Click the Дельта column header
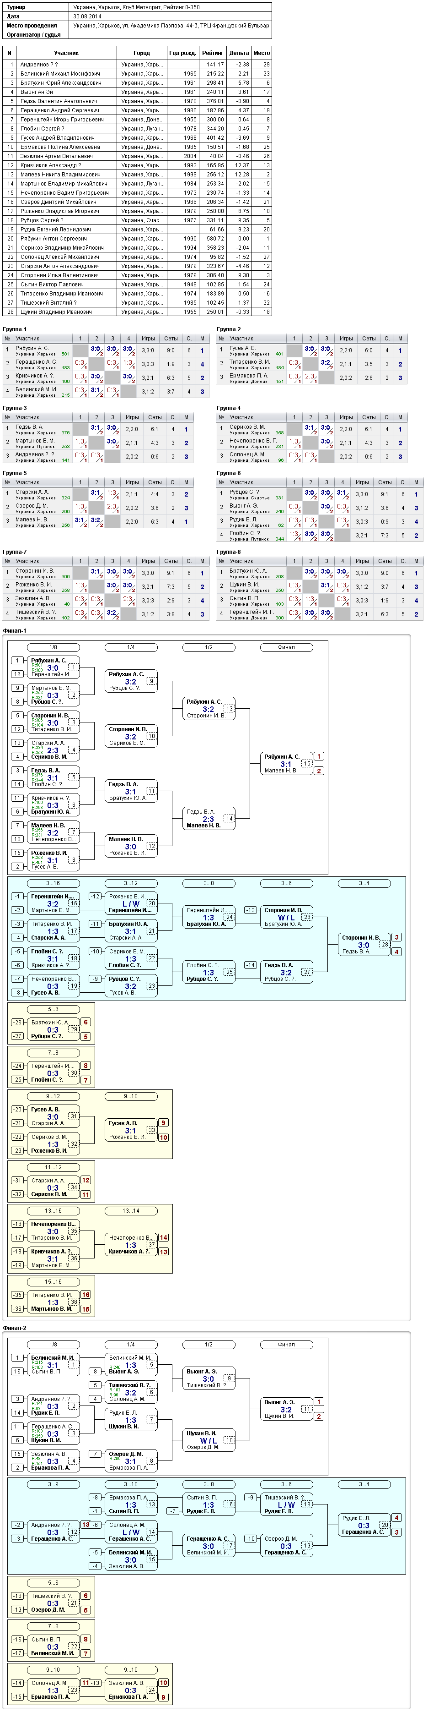 (x=239, y=53)
